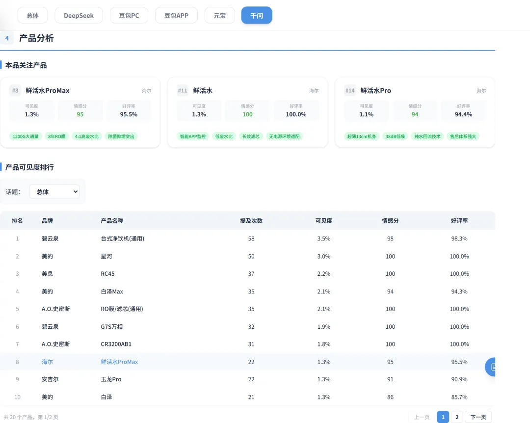Click the 智能APP监控 tag
The image size is (530, 423).
(x=193, y=136)
